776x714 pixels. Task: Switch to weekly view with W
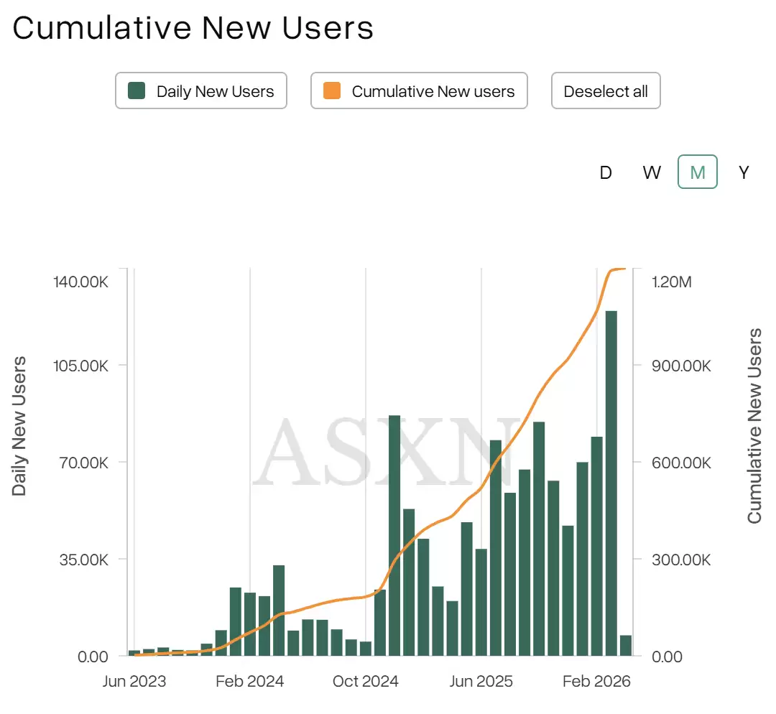[x=651, y=172]
